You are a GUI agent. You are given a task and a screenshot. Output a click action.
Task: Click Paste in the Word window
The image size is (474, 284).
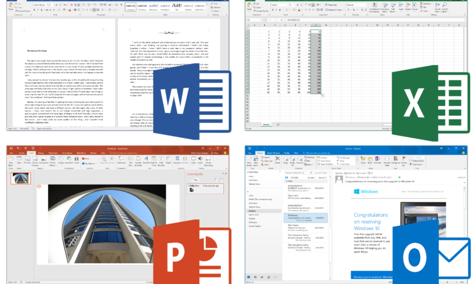point(11,7)
